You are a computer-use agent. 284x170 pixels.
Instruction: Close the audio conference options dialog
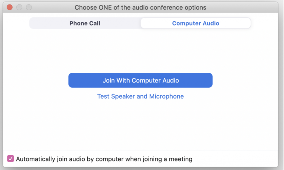(10, 7)
